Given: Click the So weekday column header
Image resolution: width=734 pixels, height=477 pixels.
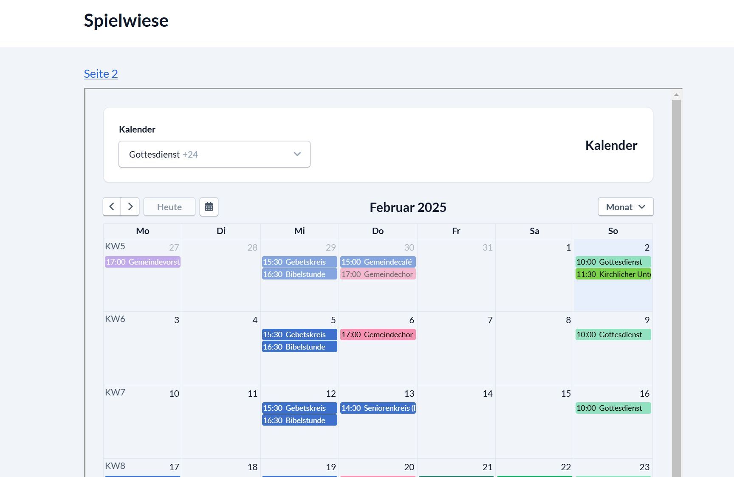Looking at the screenshot, I should [x=613, y=231].
